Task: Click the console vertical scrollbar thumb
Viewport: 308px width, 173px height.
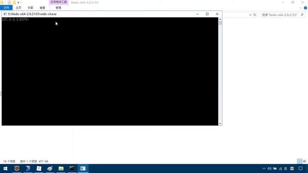Action: click(x=220, y=23)
